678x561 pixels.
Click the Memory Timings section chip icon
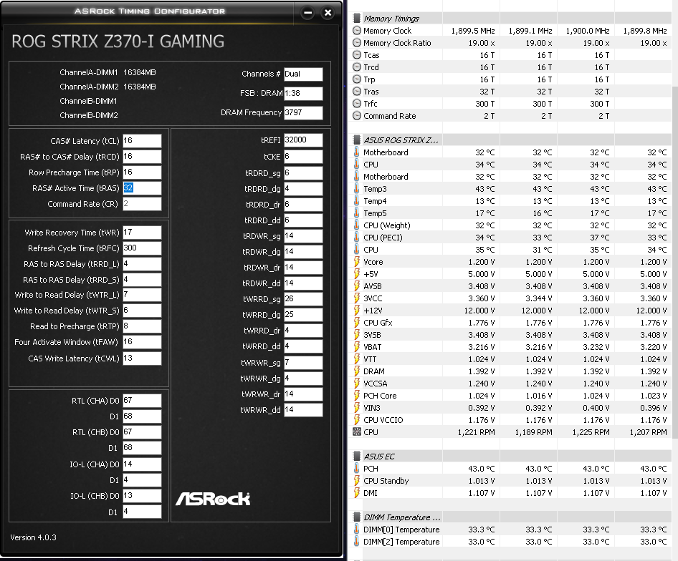click(357, 19)
